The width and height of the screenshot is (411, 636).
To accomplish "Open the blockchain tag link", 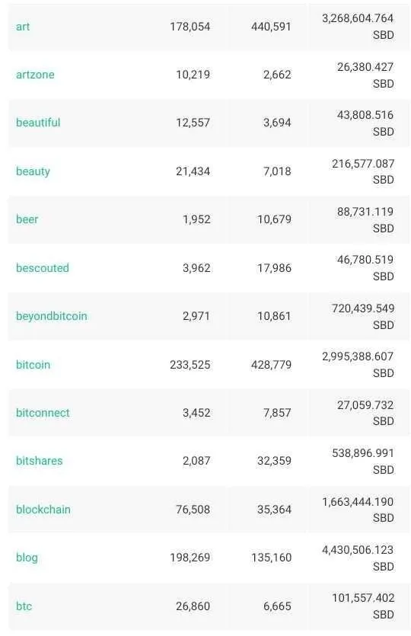I will [x=43, y=510].
